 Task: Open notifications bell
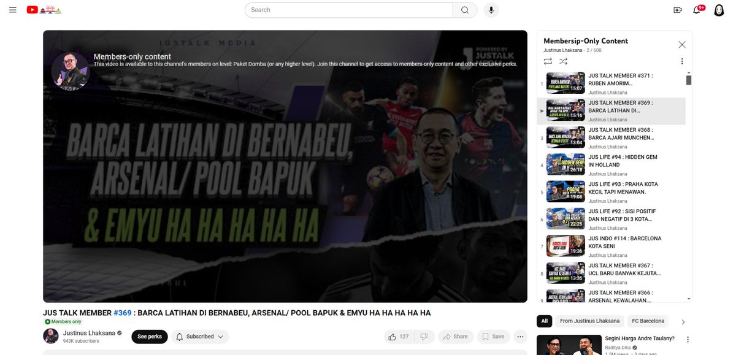697,10
